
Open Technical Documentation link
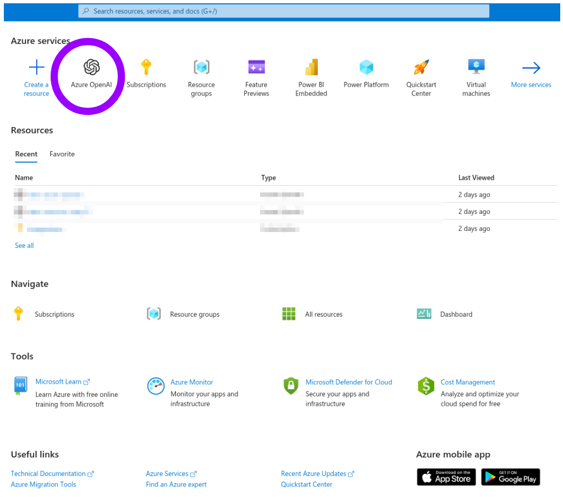pyautogui.click(x=48, y=473)
